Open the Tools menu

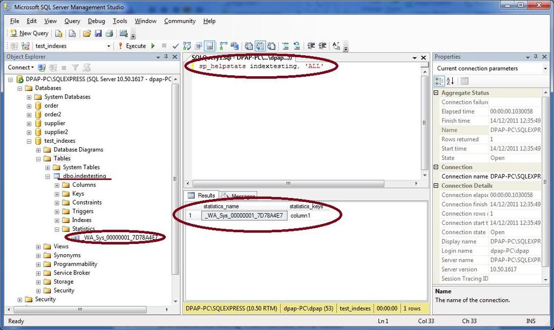(120, 21)
